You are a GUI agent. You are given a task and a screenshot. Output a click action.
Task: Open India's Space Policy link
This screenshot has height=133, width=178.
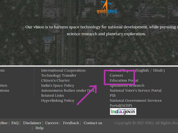pos(58,85)
